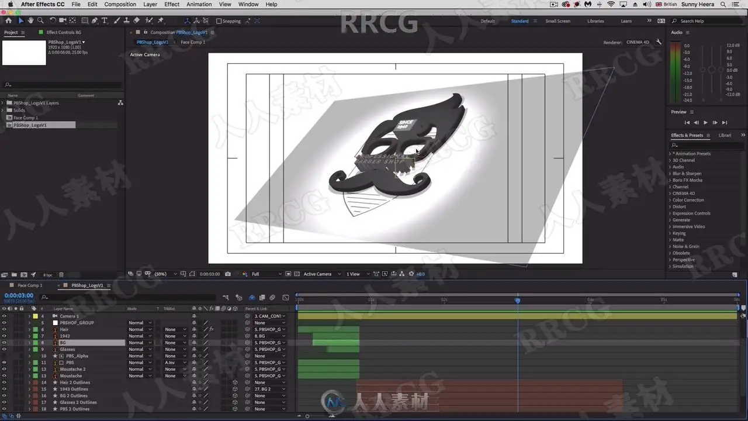Hide the Camera 1 layer
Screen dimensions: 748x421
4,316
